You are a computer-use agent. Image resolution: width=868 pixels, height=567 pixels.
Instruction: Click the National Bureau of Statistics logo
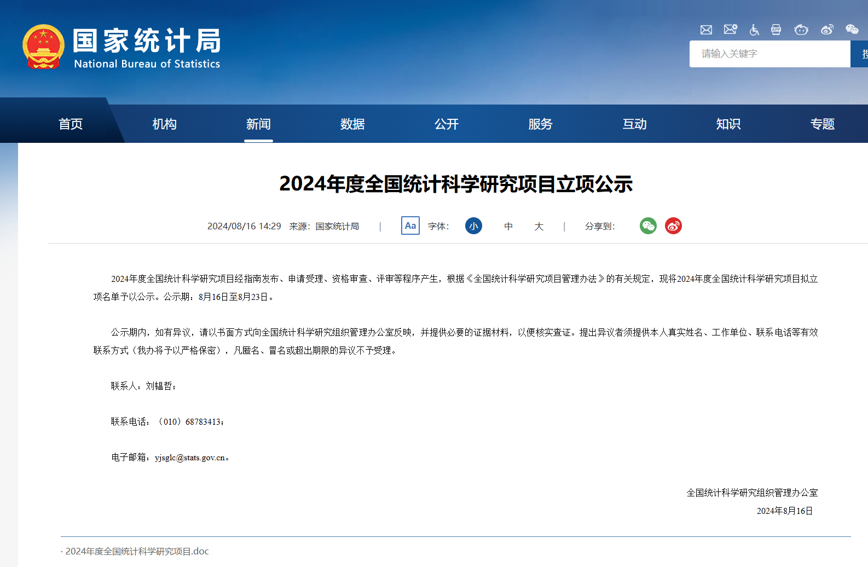pos(121,48)
